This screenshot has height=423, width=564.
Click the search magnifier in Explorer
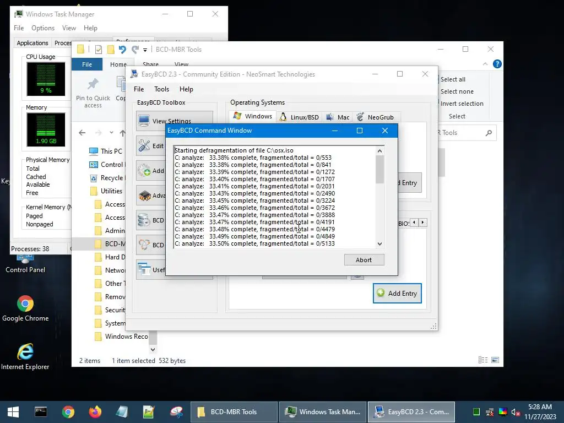[489, 133]
